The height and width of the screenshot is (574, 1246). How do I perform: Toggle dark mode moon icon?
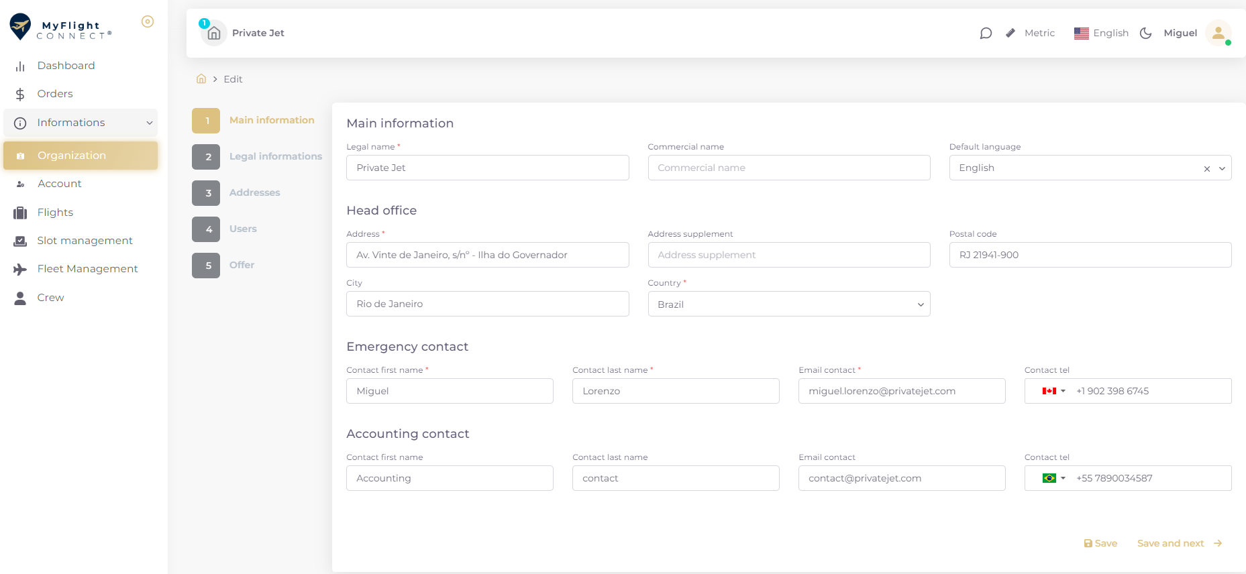tap(1146, 33)
